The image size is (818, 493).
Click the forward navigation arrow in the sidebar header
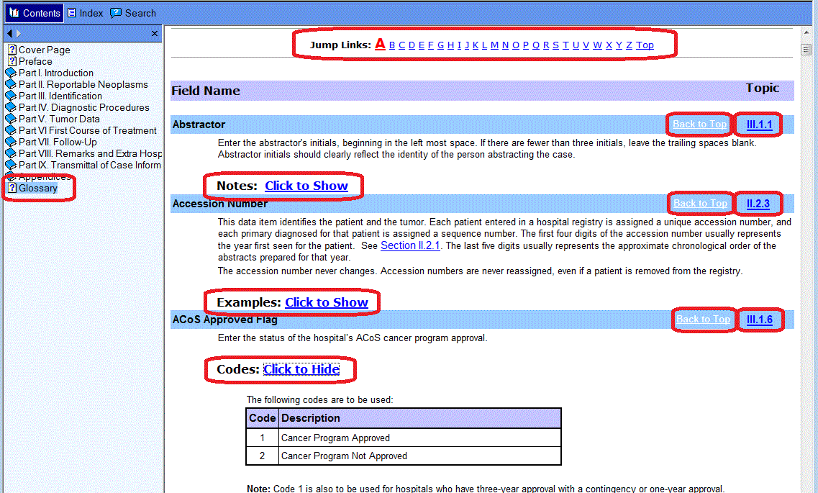17,32
